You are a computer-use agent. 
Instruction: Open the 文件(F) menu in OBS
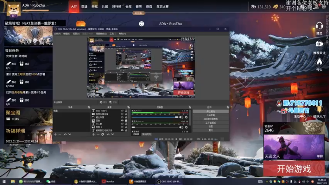(x=57, y=34)
